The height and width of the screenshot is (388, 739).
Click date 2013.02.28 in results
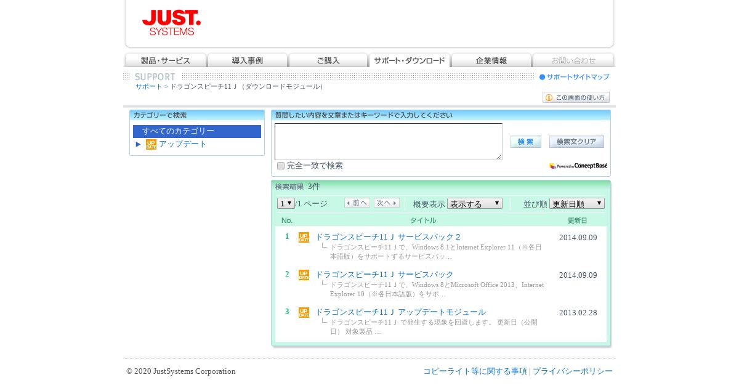(x=578, y=313)
